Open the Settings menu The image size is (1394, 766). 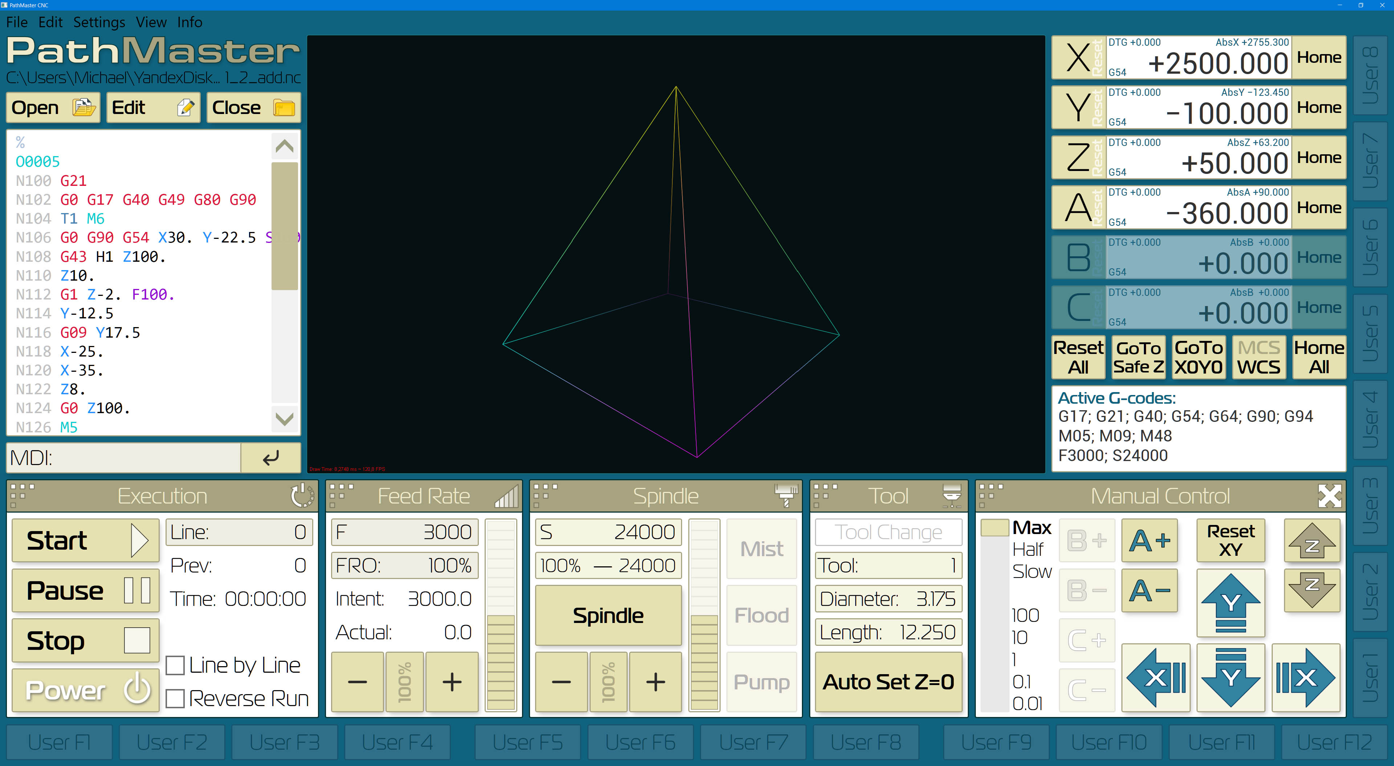click(x=99, y=22)
